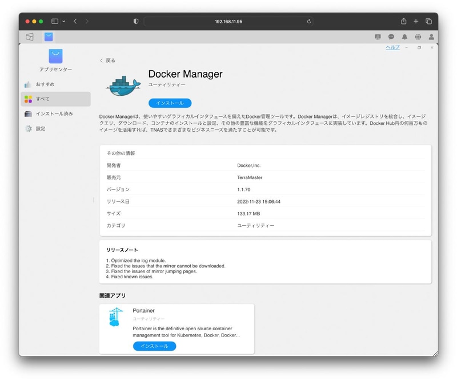Image resolution: width=457 pixels, height=381 pixels.
Task: Click the App Center icon in the taskbar
Action: 48,37
